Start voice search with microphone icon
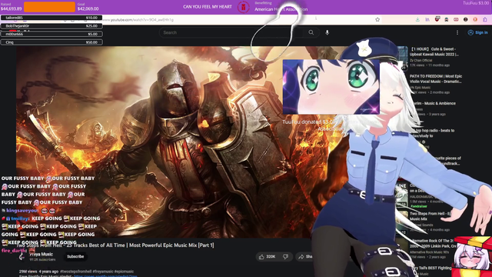Viewport: 492px width, 277px height. point(327,32)
